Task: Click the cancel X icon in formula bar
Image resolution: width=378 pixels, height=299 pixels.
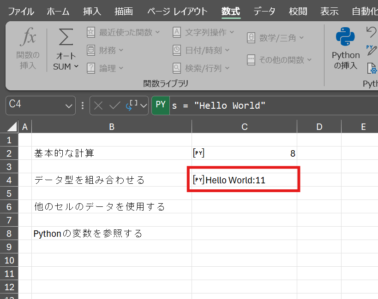Action: pos(98,106)
